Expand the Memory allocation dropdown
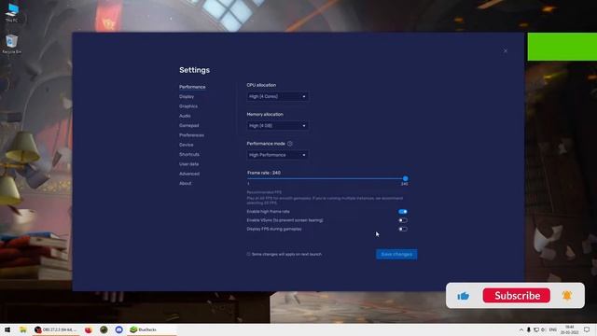This screenshot has height=336, width=597. click(x=278, y=126)
